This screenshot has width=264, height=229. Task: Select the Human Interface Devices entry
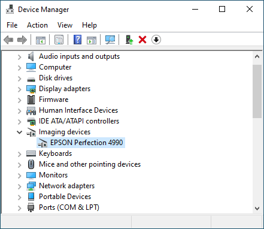(x=78, y=110)
